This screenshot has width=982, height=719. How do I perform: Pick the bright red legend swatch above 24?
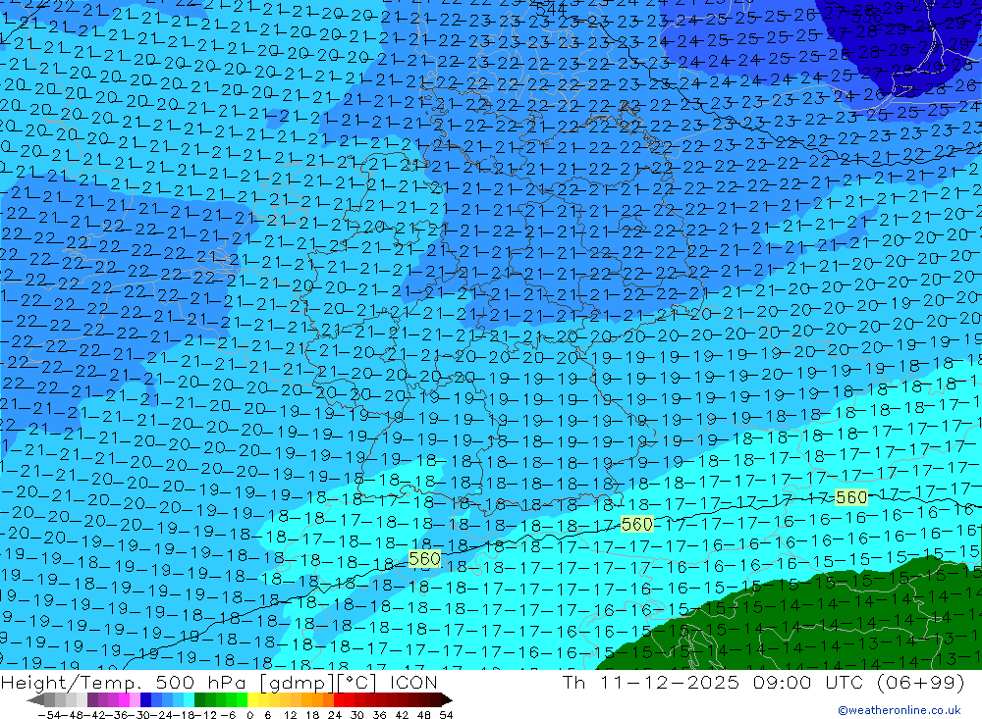pyautogui.click(x=339, y=700)
